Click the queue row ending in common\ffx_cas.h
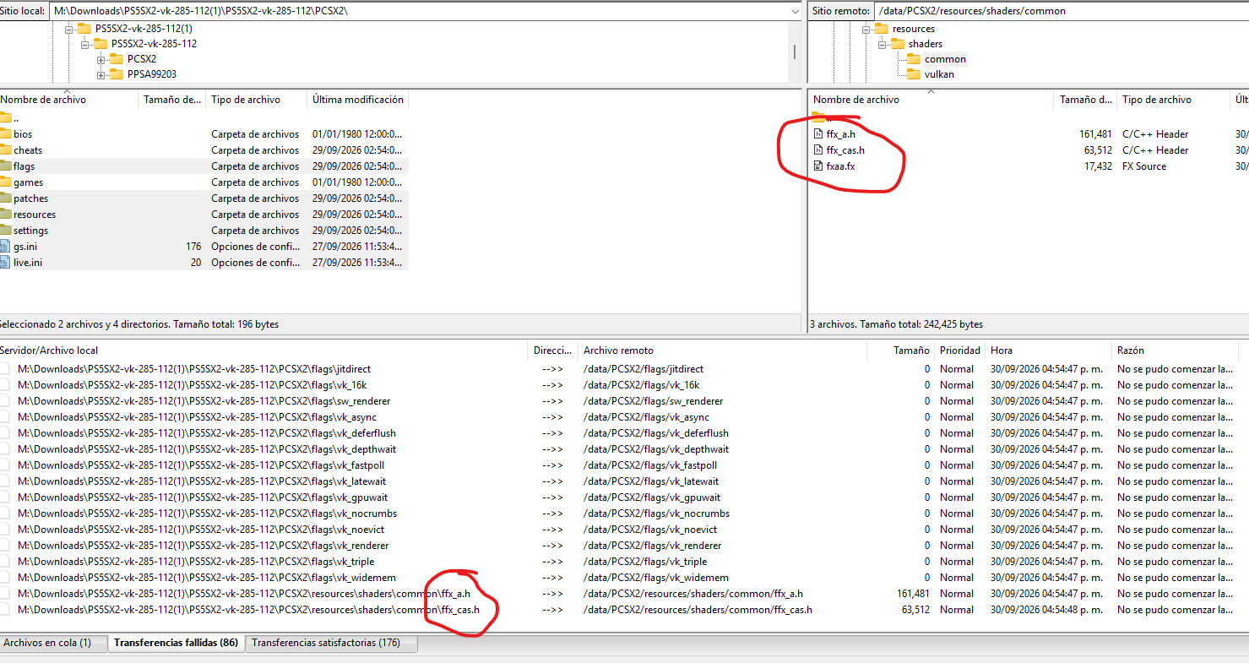The width and height of the screenshot is (1249, 663). (x=623, y=610)
